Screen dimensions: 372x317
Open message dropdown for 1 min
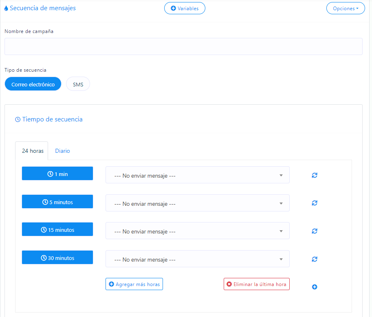[197, 175]
